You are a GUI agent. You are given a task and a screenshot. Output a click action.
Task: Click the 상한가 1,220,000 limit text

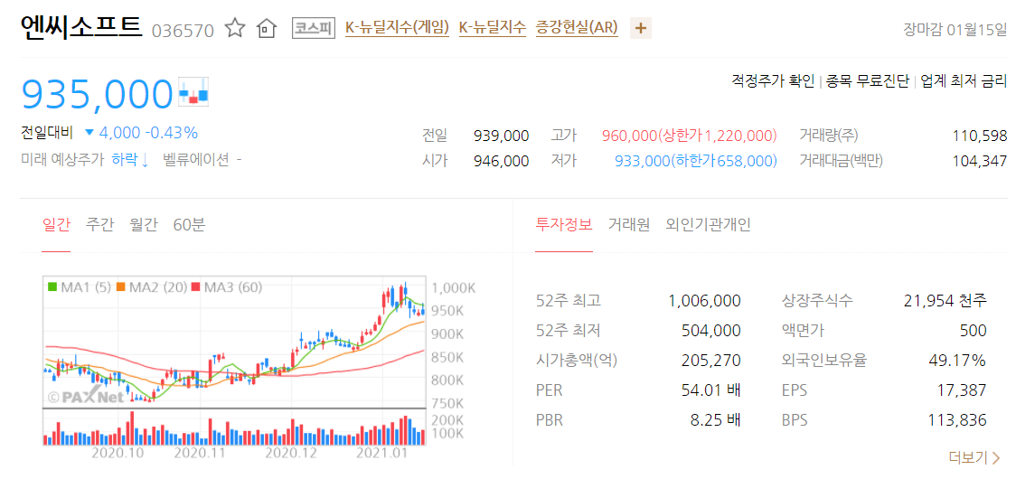point(718,136)
